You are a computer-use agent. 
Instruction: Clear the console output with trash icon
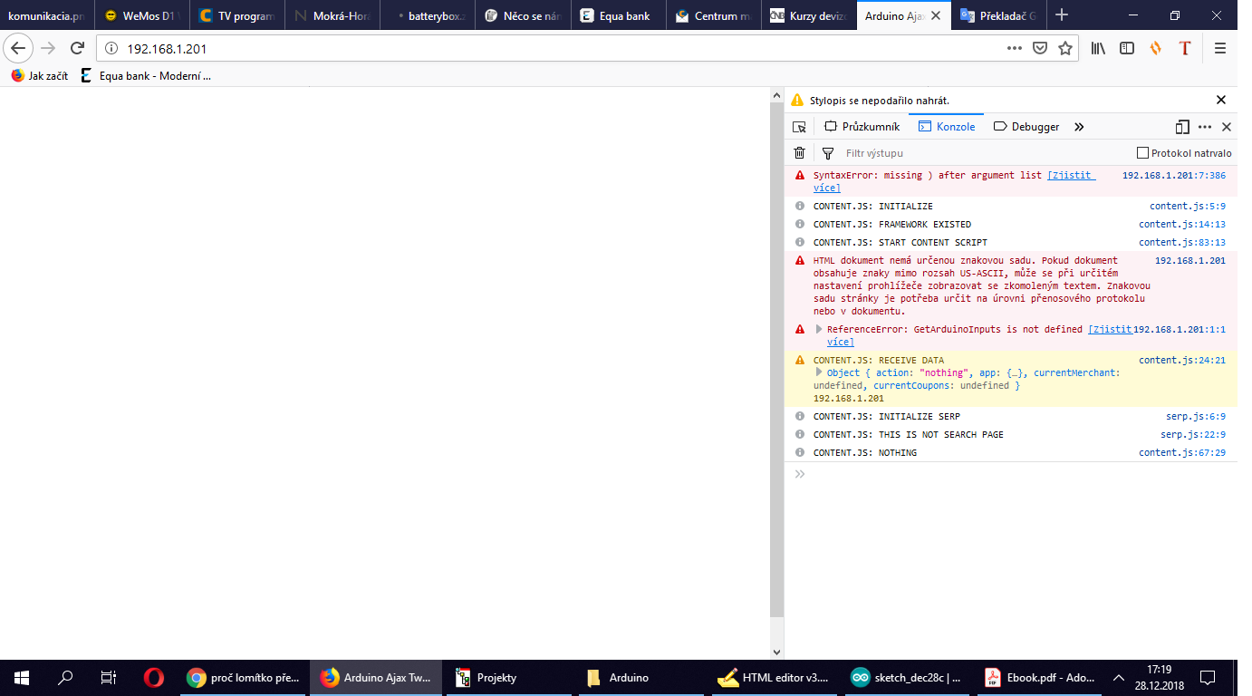(x=799, y=153)
